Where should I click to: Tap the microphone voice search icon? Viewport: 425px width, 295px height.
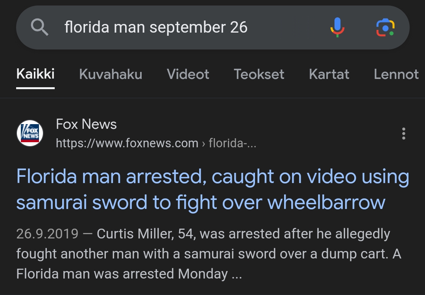(x=337, y=27)
